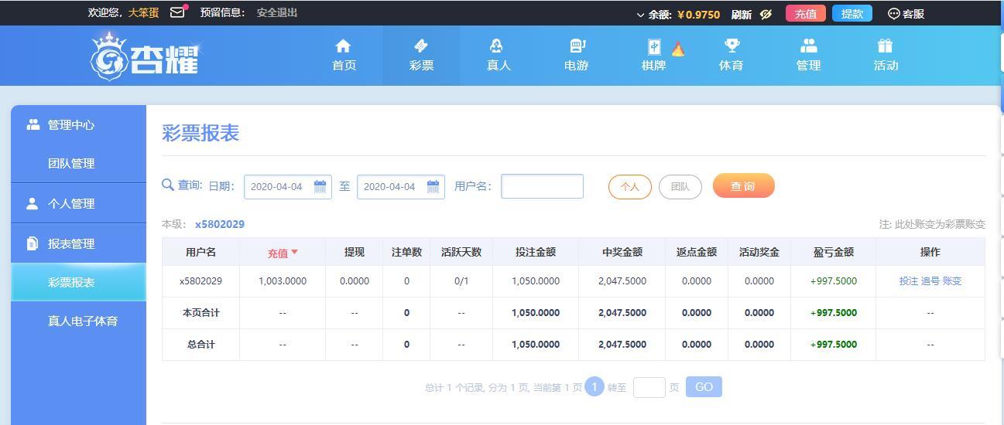Focus the 用户名 input field

point(542,186)
